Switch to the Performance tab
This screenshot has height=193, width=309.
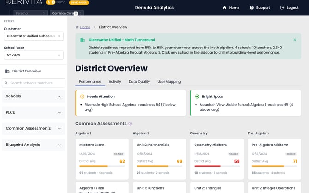[x=90, y=82]
